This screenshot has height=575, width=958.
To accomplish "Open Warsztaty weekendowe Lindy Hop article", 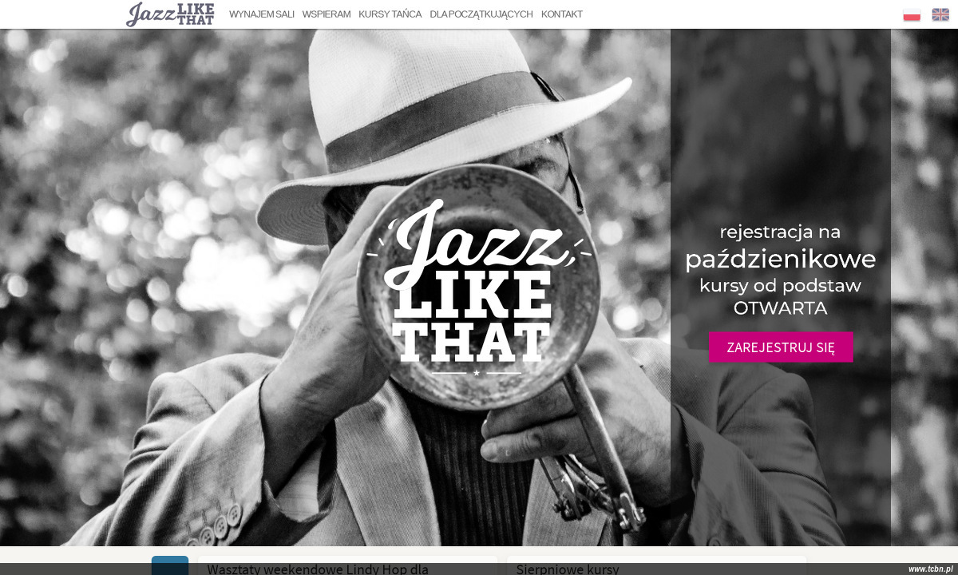I will [318, 569].
